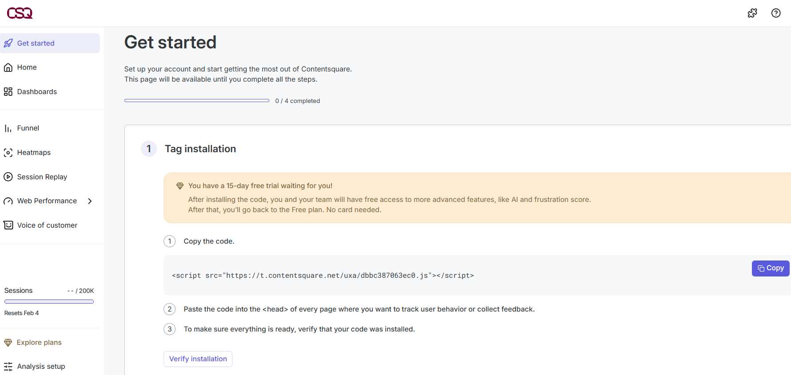
Task: Click the 'Paste the code into the <head>' step
Action: (359, 309)
